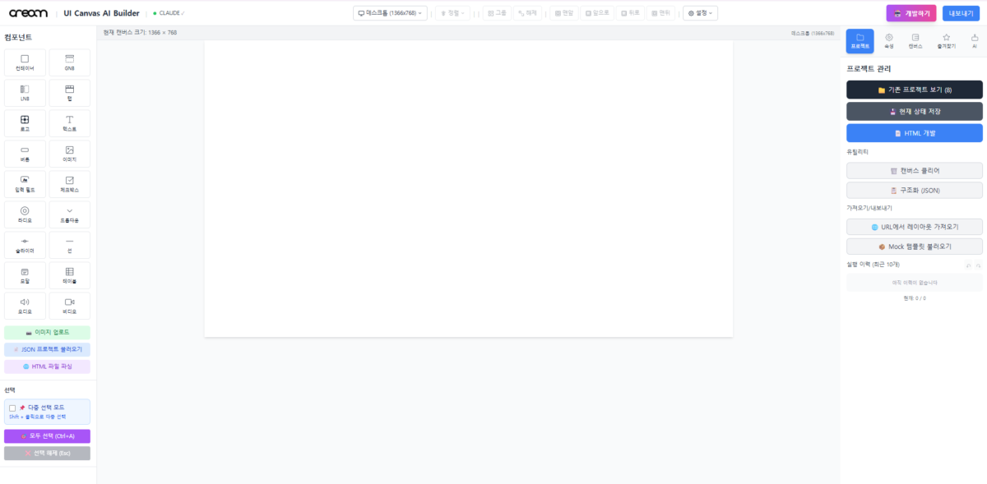Pick the 슬라이더 (slider) component
This screenshot has width=987, height=484.
(x=25, y=245)
